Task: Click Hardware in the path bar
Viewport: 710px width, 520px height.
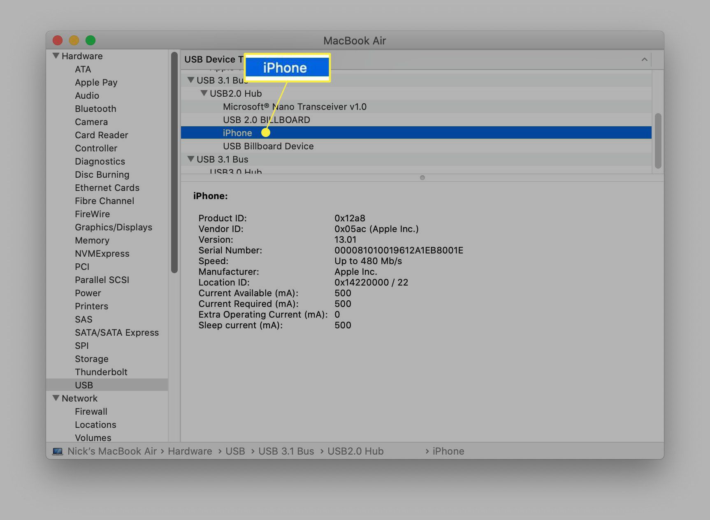Action: point(190,451)
